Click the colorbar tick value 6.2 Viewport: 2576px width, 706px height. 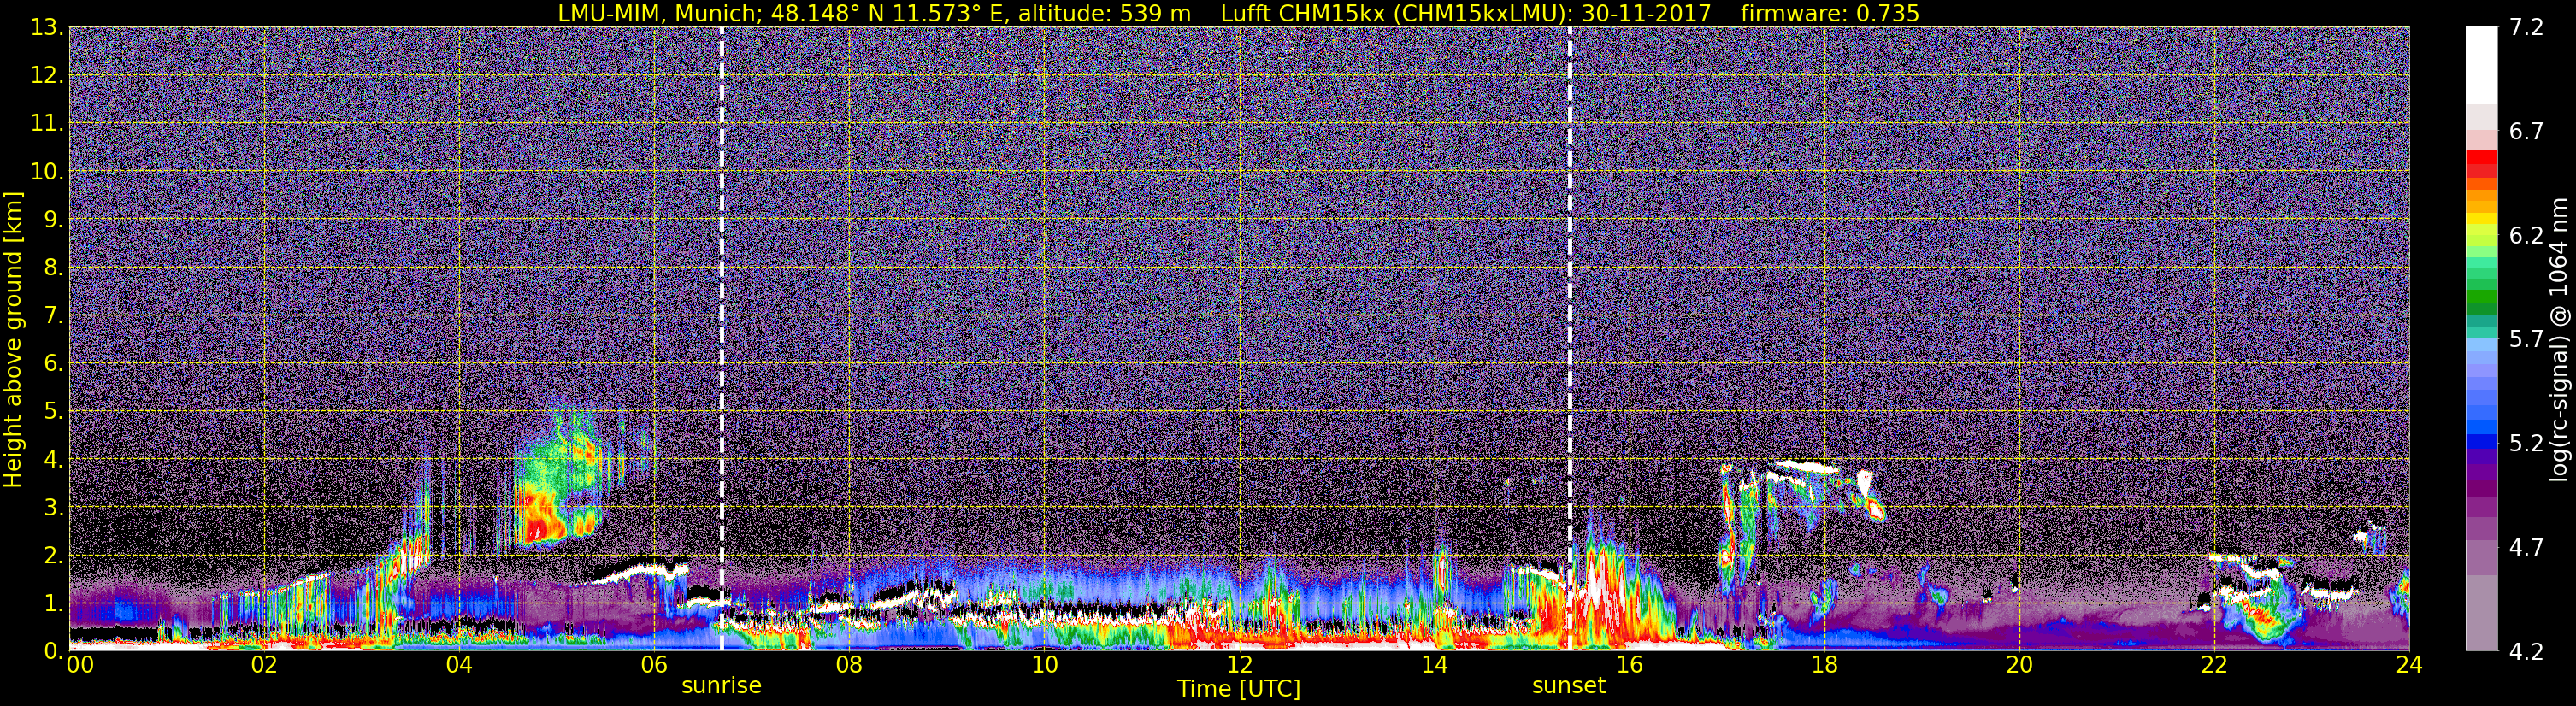pos(2527,235)
